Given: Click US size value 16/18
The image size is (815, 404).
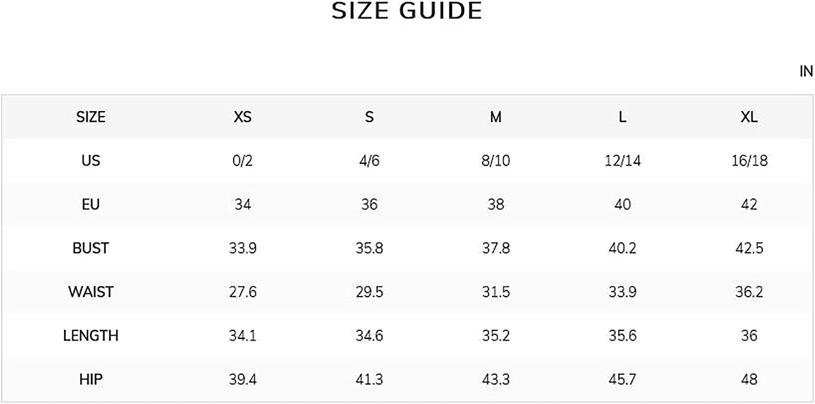Looking at the screenshot, I should (x=749, y=161).
